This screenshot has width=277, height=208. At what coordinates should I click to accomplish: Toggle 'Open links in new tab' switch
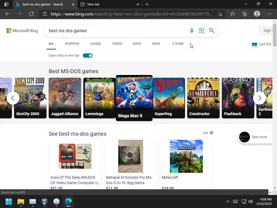pyautogui.click(x=88, y=56)
